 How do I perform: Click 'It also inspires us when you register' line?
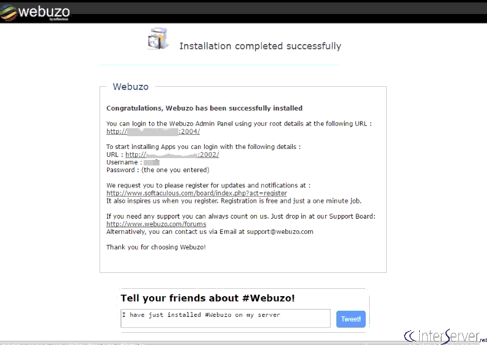[234, 201]
